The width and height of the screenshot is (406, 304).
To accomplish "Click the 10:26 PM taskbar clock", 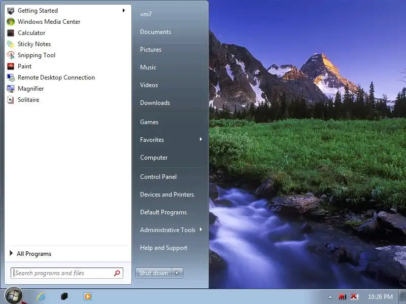I will [x=380, y=296].
